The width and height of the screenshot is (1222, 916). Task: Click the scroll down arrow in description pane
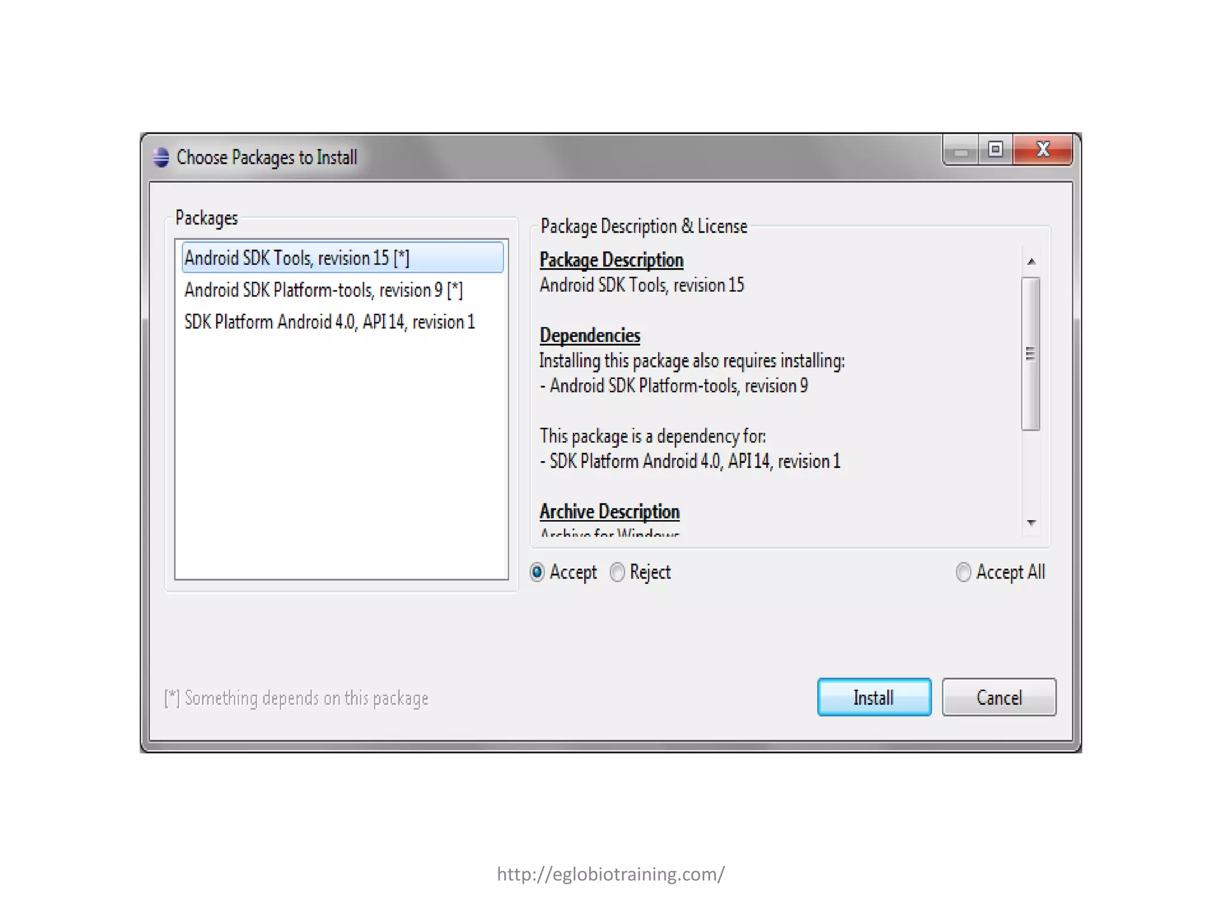tap(1031, 522)
